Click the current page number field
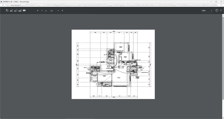The image size is (224, 119). point(46,11)
